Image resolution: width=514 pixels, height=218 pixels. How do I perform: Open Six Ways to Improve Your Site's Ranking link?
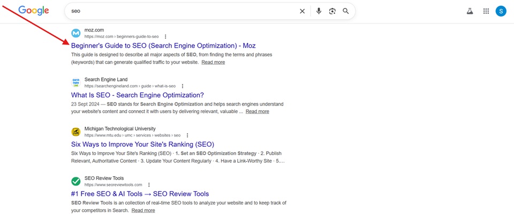(x=142, y=144)
